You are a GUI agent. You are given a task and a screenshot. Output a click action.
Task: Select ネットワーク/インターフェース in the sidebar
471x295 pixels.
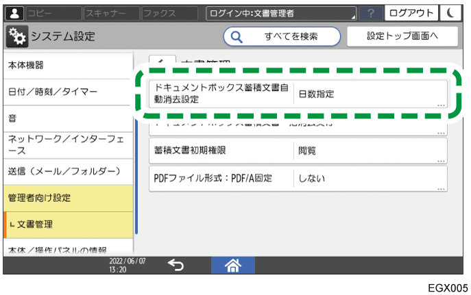pos(68,145)
